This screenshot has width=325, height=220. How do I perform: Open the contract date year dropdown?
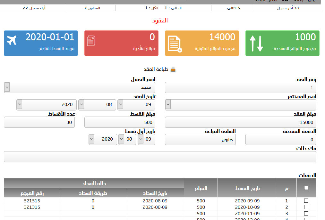click(47, 104)
